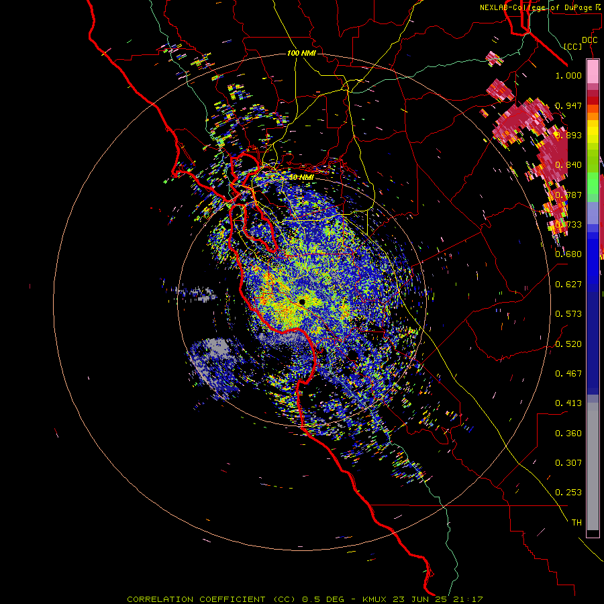
Task: Click the 1.000 scale value
Action: tap(568, 75)
